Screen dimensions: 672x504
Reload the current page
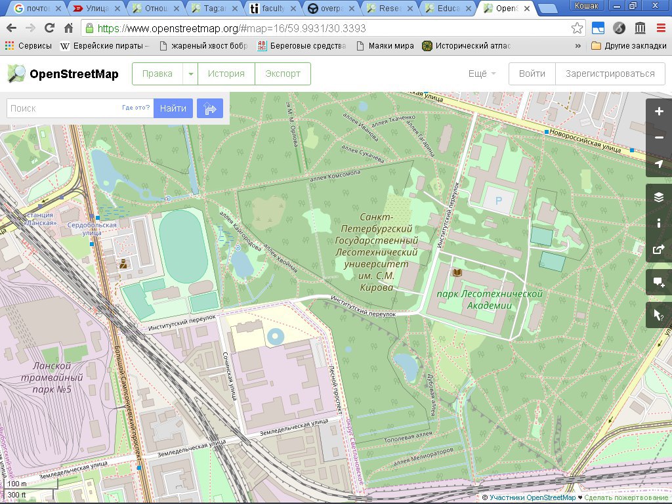pos(49,28)
